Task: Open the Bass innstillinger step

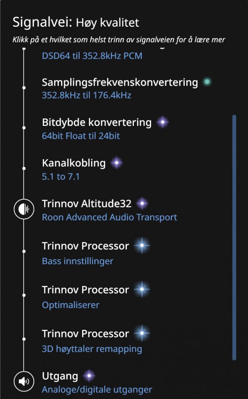Action: coord(78,261)
